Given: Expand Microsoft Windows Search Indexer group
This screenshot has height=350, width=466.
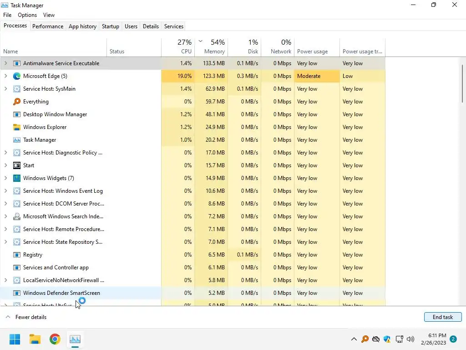Looking at the screenshot, I should [x=5, y=216].
